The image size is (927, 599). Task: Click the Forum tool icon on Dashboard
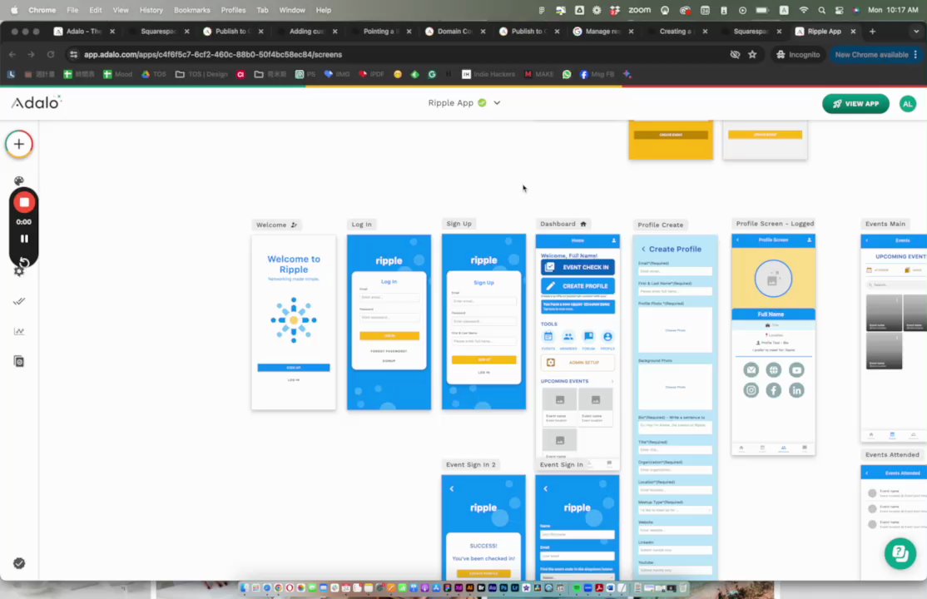(588, 336)
